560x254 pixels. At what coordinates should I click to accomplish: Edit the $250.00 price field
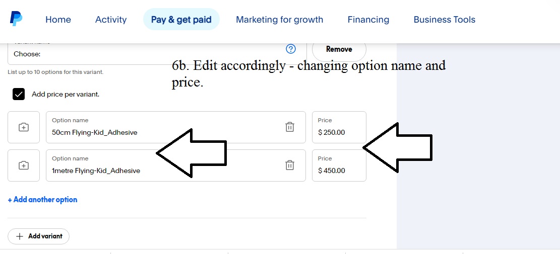pyautogui.click(x=339, y=127)
